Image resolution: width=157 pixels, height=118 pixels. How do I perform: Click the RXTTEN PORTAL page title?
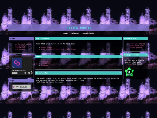(79, 28)
